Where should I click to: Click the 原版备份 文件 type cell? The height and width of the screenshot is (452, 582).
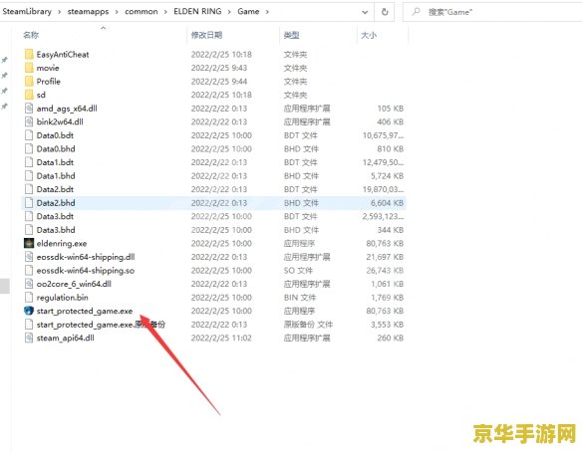click(309, 325)
